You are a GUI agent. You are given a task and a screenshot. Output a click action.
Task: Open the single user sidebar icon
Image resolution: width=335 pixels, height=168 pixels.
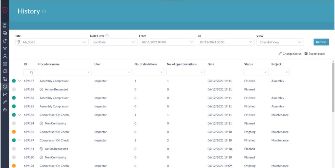(x=5, y=56)
